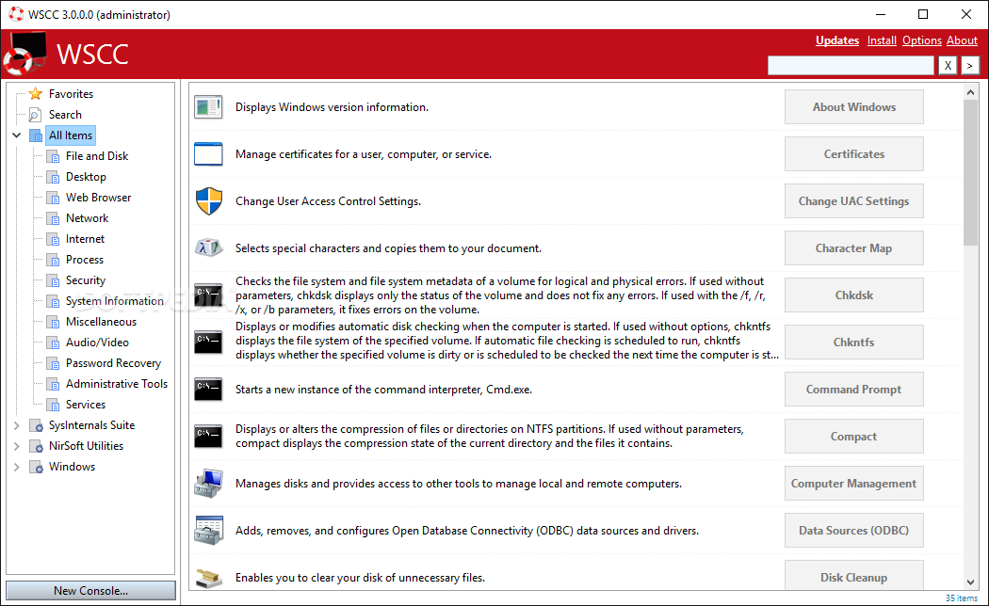Click the Character Map row icon
This screenshot has width=989, height=606.
coord(208,248)
